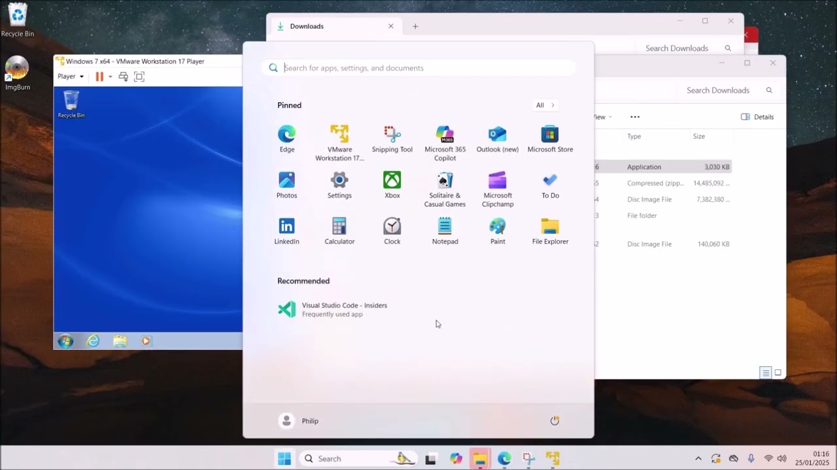Switch to VMware Player on the taskbar
The width and height of the screenshot is (837, 470).
[x=553, y=459]
